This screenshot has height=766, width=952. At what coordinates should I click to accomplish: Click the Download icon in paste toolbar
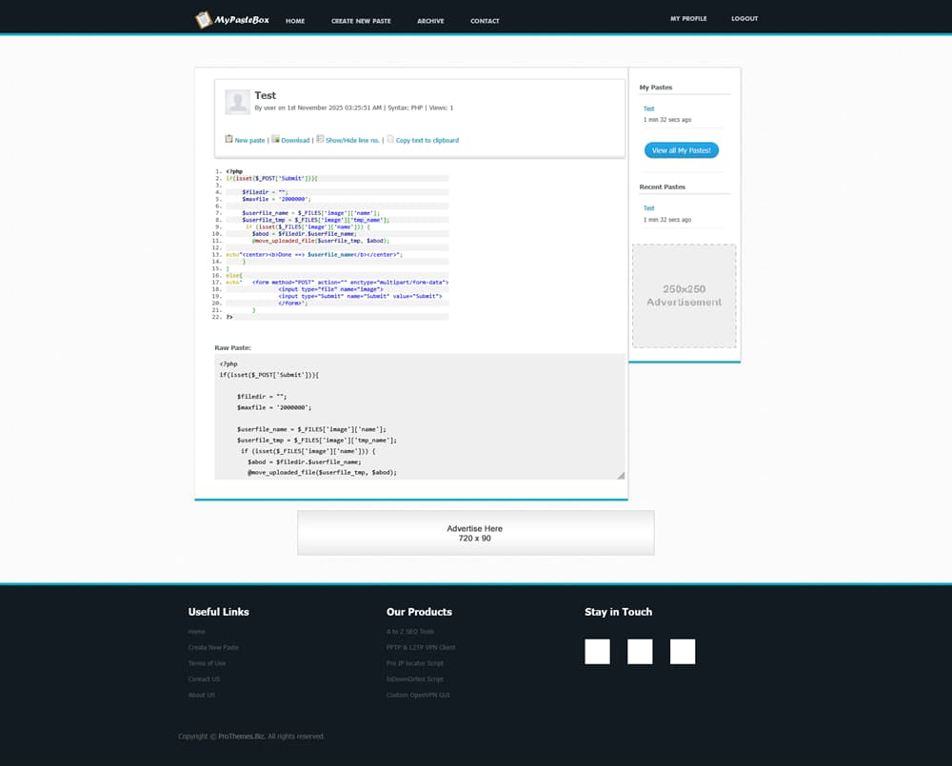(275, 139)
